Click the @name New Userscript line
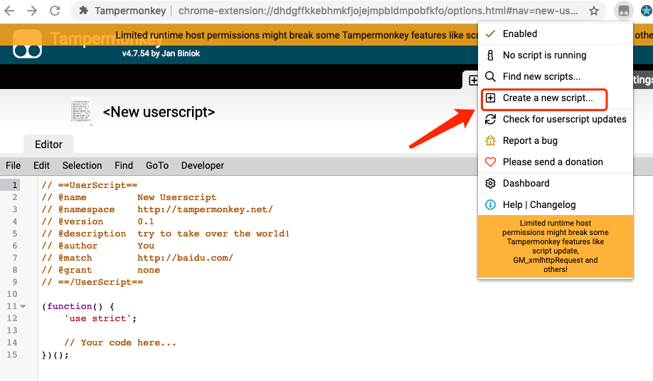This screenshot has width=653, height=381. pyautogui.click(x=129, y=197)
